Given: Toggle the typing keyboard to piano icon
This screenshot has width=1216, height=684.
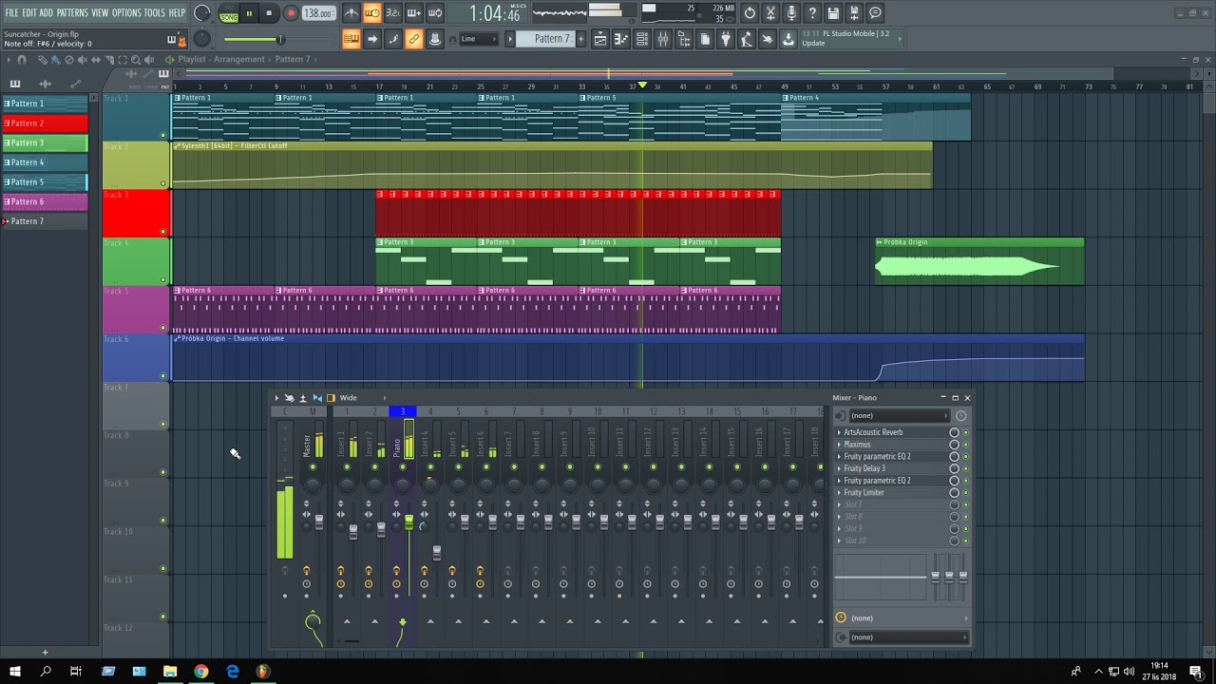Looking at the screenshot, I should (x=351, y=39).
